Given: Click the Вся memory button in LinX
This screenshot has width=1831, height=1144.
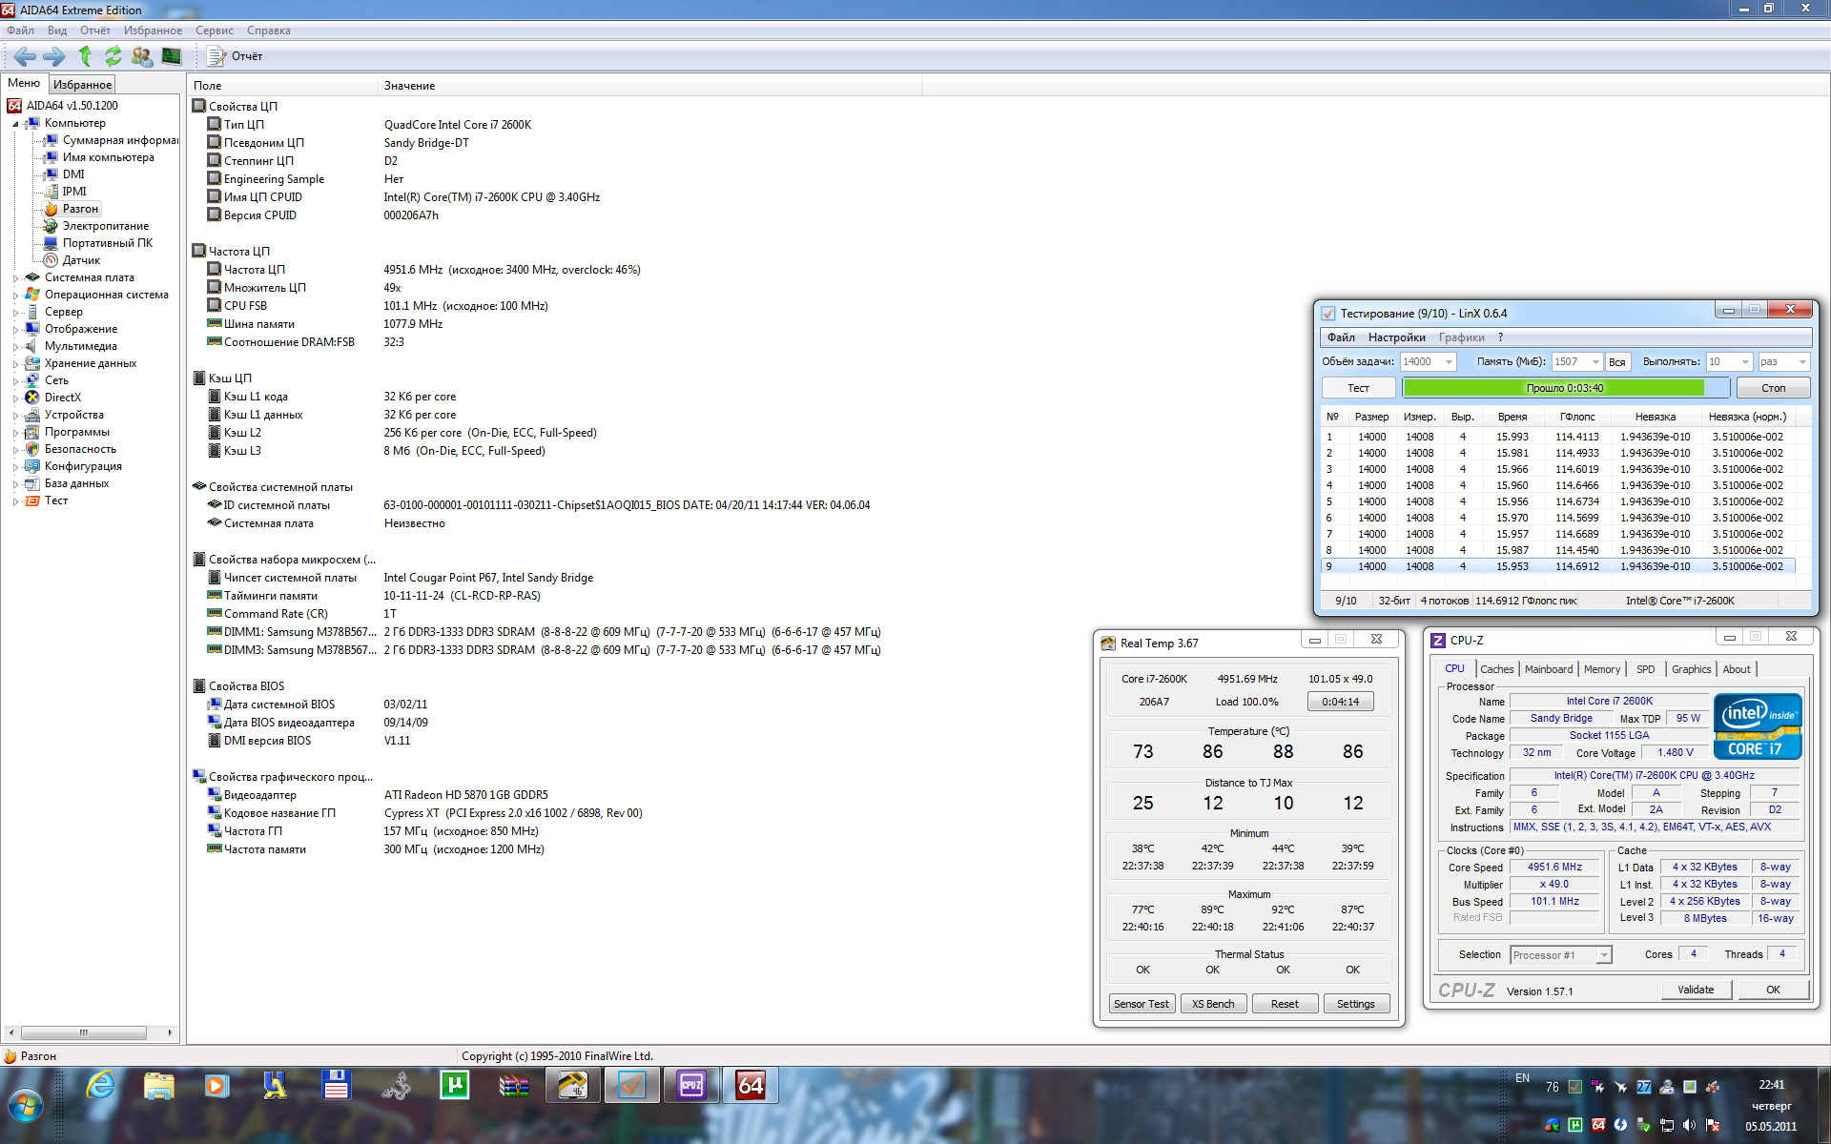Looking at the screenshot, I should pyautogui.click(x=1616, y=362).
